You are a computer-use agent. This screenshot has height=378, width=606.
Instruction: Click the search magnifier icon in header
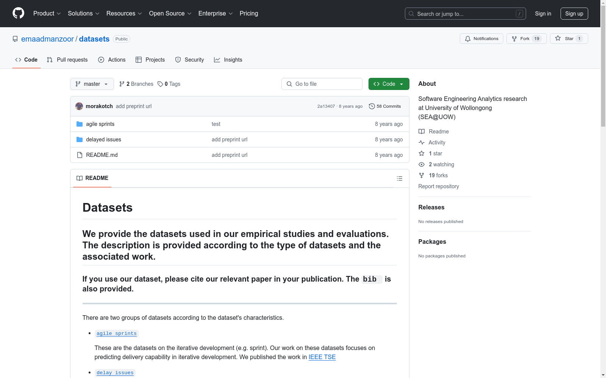(411, 14)
